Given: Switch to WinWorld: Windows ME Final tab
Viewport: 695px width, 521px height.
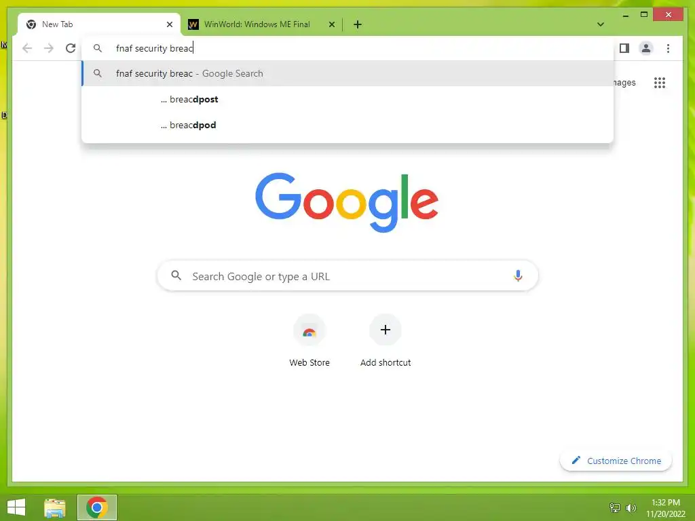Looking at the screenshot, I should tap(257, 24).
